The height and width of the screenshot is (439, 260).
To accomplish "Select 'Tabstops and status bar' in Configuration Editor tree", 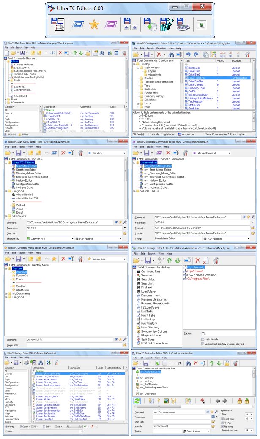I will [x=159, y=82].
